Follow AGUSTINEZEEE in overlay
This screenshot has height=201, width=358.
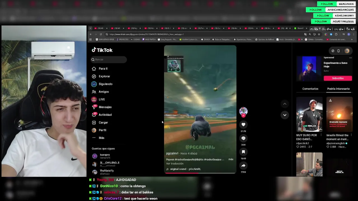(321, 21)
